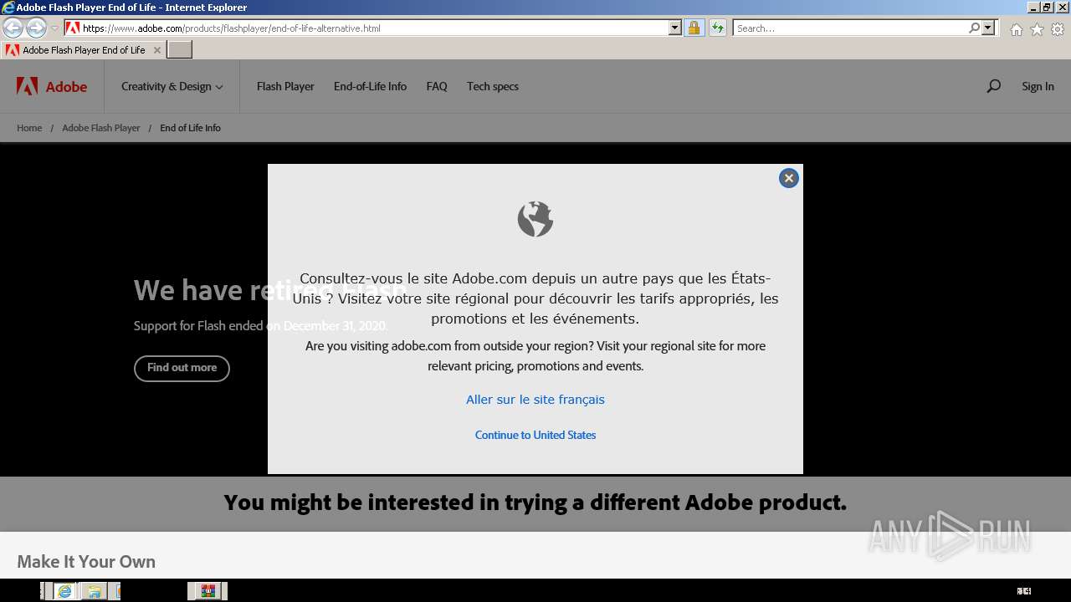Open Internet Explorer from the taskbar
The height and width of the screenshot is (602, 1071).
64,591
